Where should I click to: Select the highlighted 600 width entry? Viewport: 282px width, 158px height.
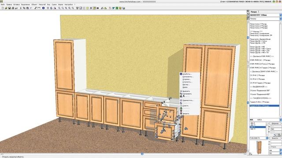coord(258,127)
